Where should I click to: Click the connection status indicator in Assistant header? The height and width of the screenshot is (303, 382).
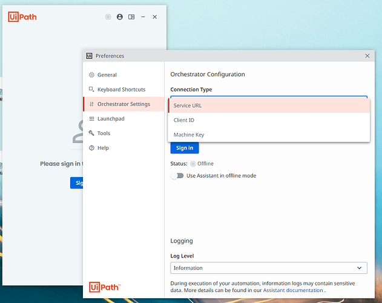tap(108, 17)
